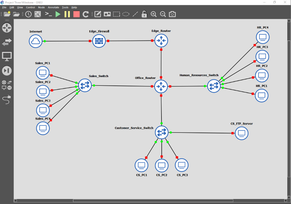Select the add-a-note annotation tool

pyautogui.click(x=97, y=14)
